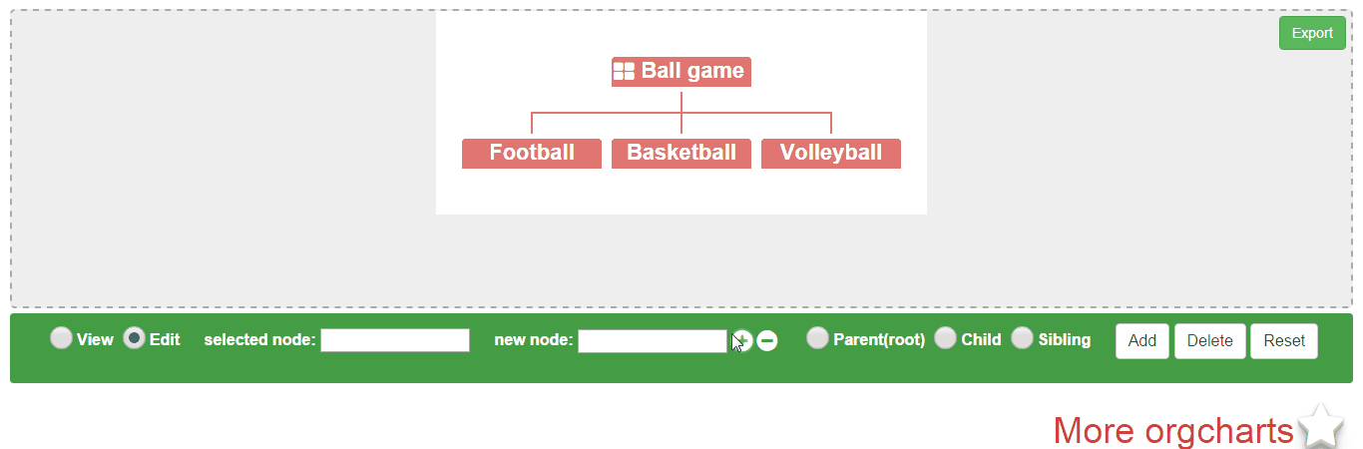Choose the Child radio option
Screen dimensions: 1363x449
945,338
